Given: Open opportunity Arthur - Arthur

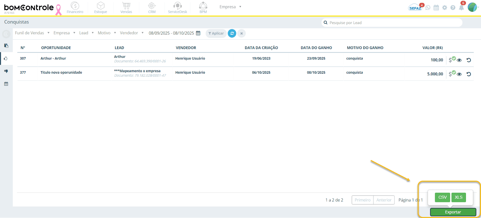Looking at the screenshot, I should pyautogui.click(x=53, y=58).
